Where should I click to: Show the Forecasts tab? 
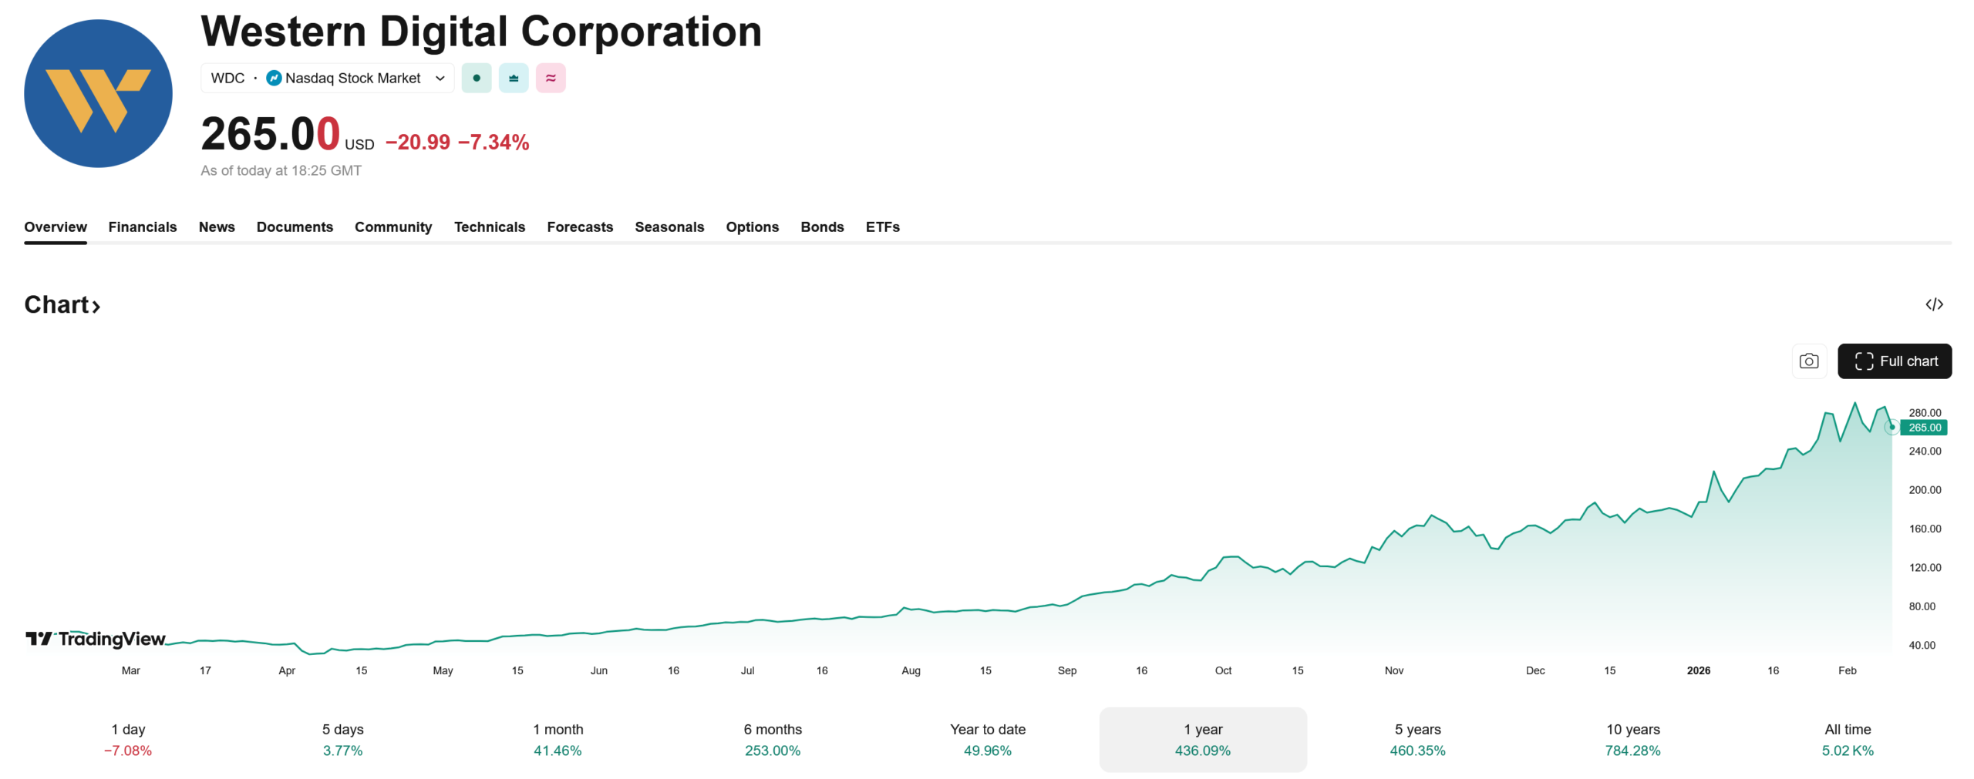[580, 227]
